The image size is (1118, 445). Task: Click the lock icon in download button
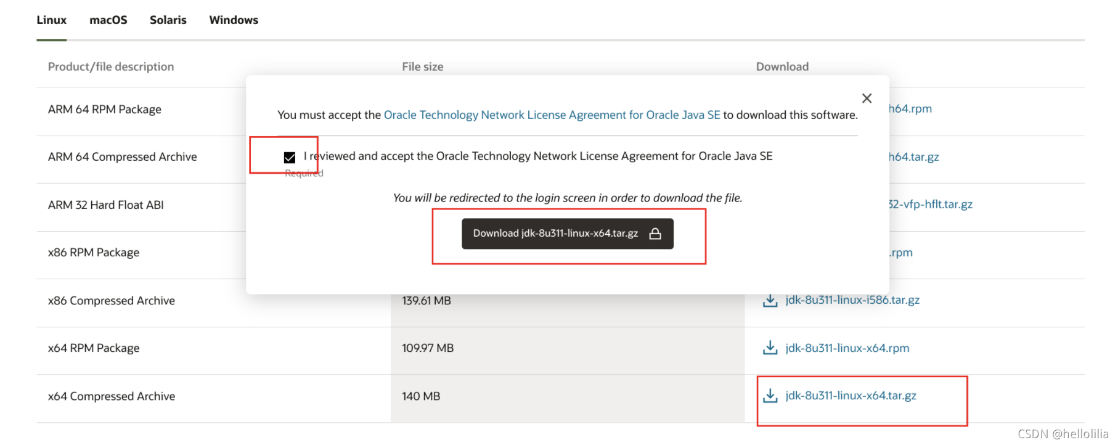pos(655,234)
